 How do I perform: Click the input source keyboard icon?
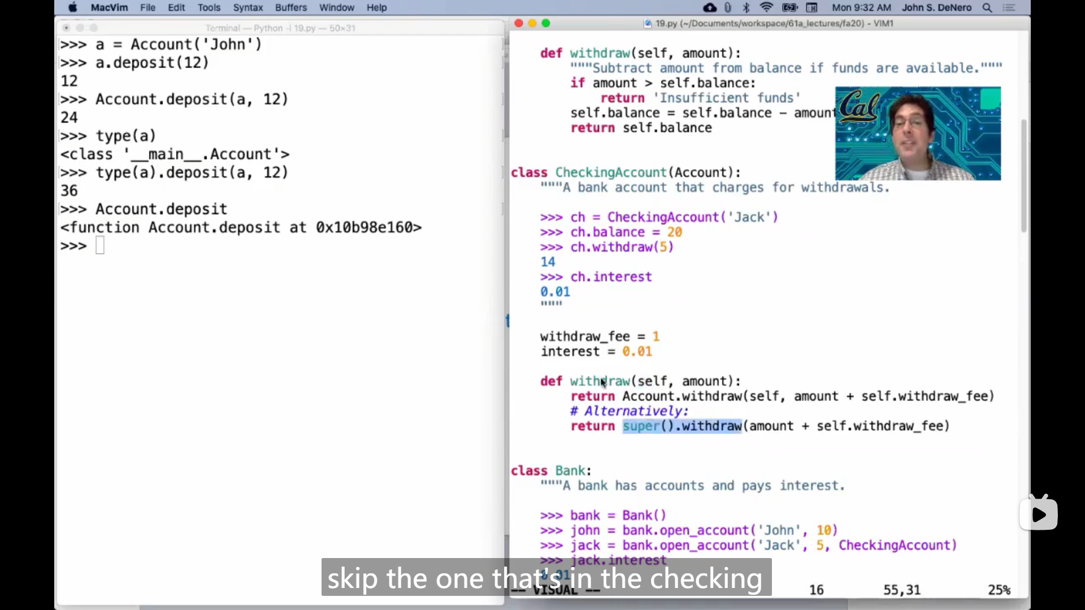pyautogui.click(x=811, y=7)
